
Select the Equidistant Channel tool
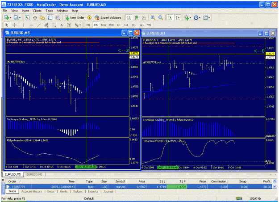coord(46,25)
